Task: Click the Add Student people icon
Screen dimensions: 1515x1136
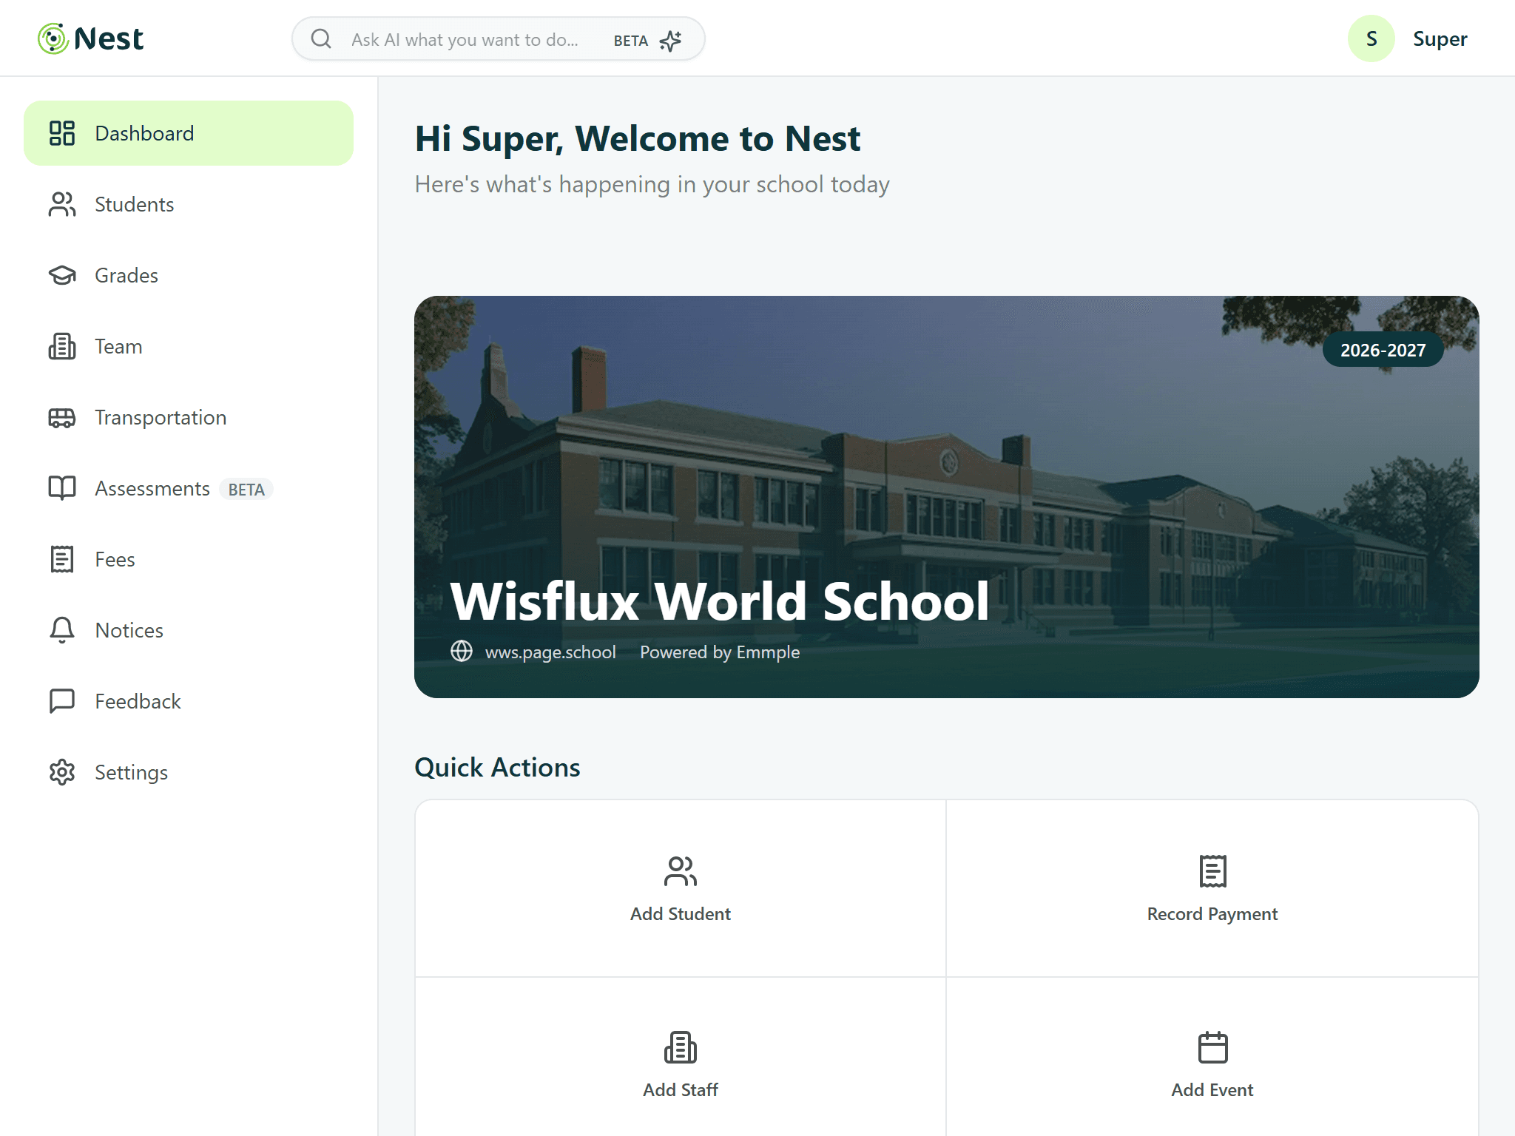Action: coord(681,871)
